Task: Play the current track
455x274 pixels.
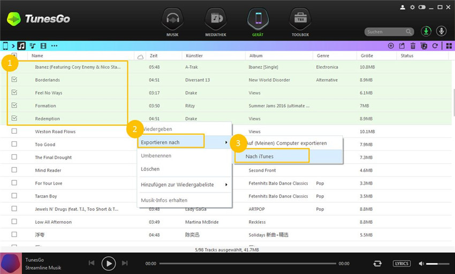Action: pyautogui.click(x=109, y=263)
